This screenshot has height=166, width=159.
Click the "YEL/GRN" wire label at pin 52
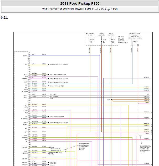pos(34,150)
